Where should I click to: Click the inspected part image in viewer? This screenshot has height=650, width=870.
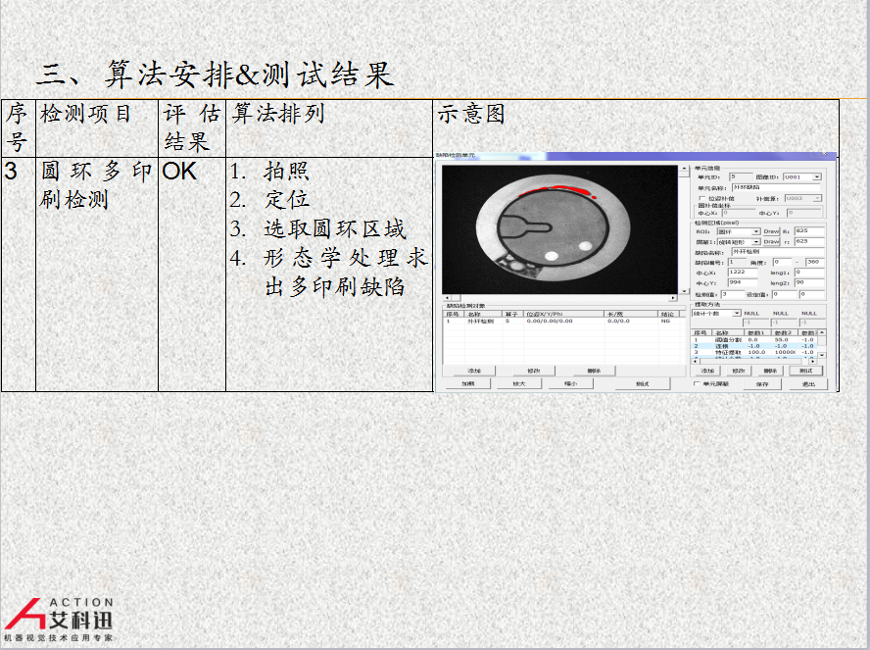[x=559, y=229]
